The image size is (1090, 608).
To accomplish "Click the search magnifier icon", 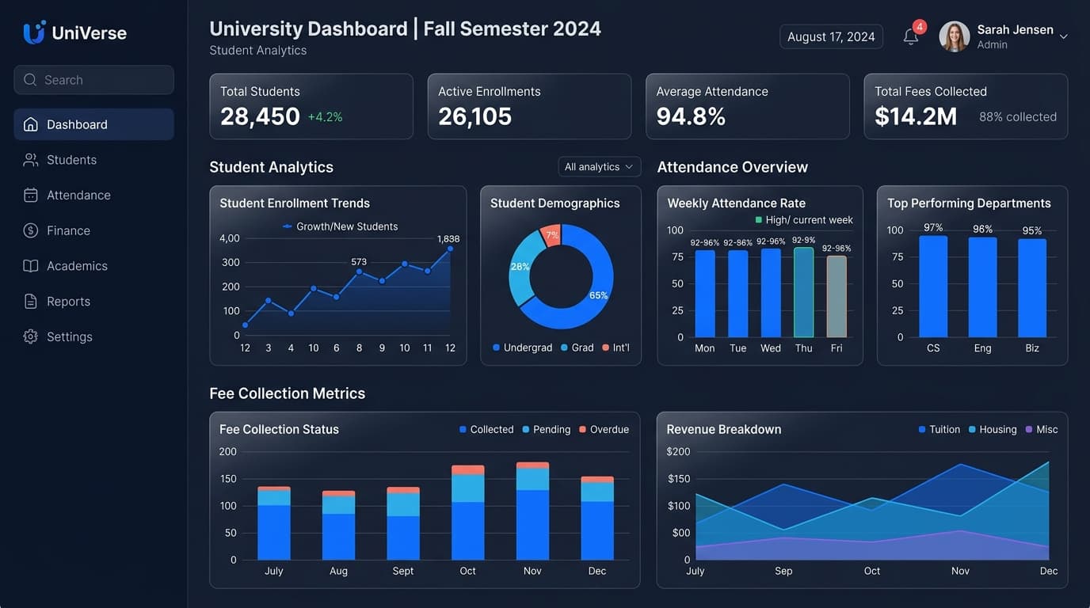I will pyautogui.click(x=31, y=80).
